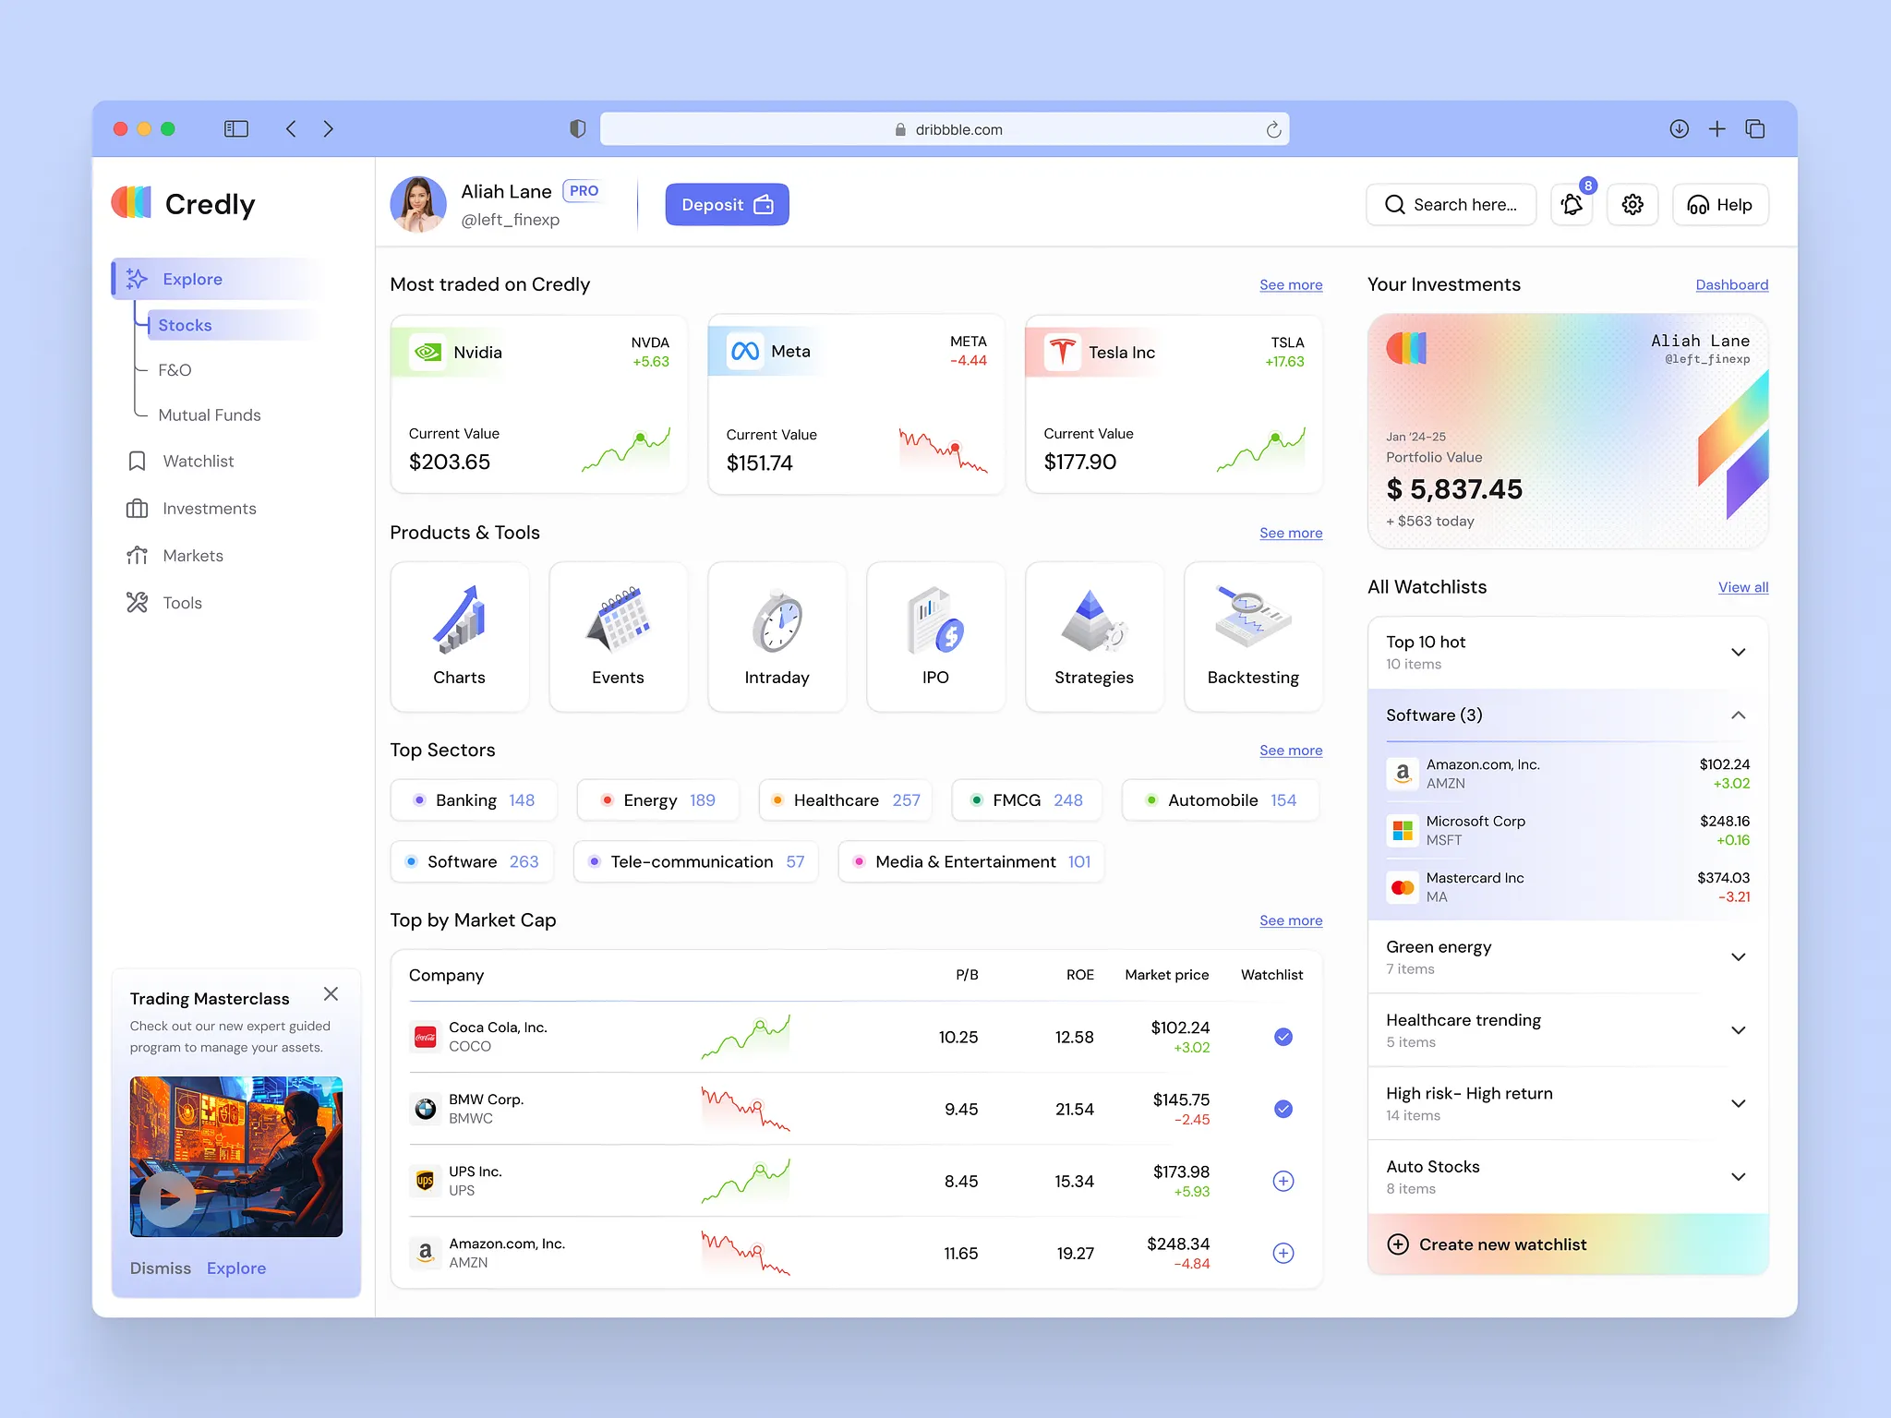Click the Tools icon in the sidebar
The image size is (1891, 1418).
tap(137, 602)
